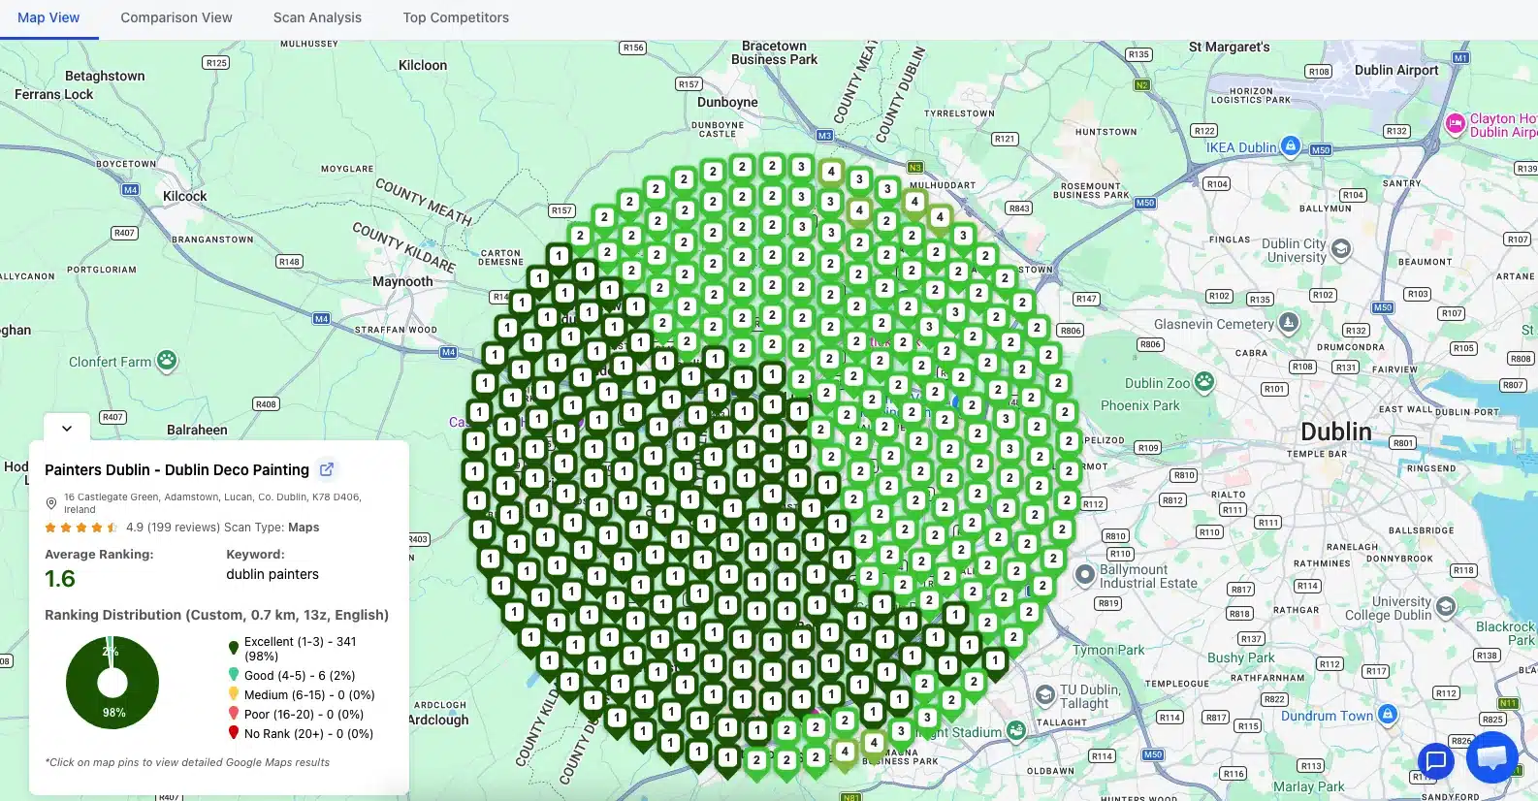Image resolution: width=1538 pixels, height=801 pixels.
Task: Click the TU Dublin Tallaght icon
Action: click(x=1044, y=694)
